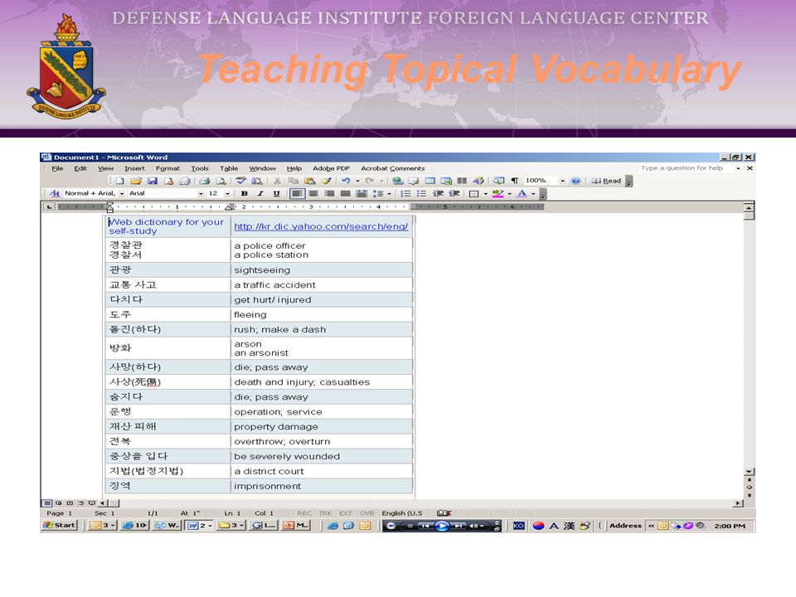Viewport: 796px width, 597px height.
Task: Click the Read button in the toolbar
Action: pyautogui.click(x=607, y=181)
